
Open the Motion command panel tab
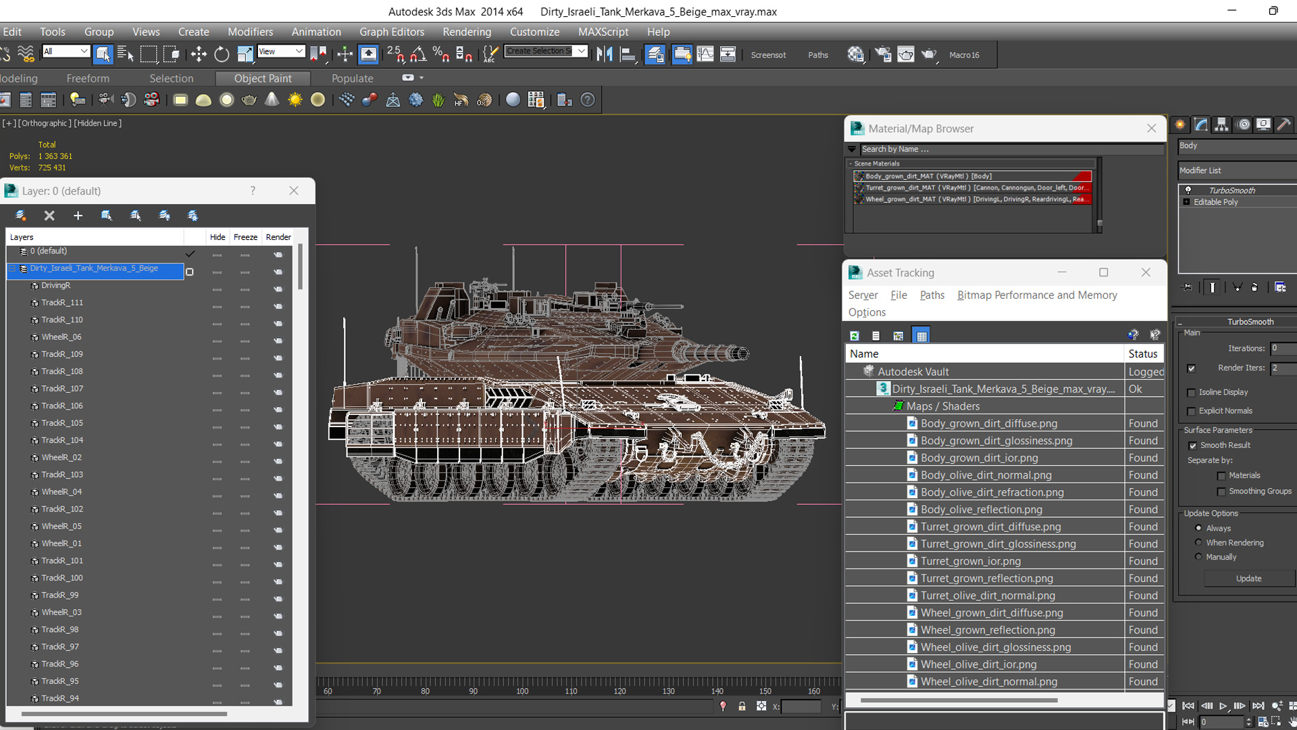click(1243, 124)
